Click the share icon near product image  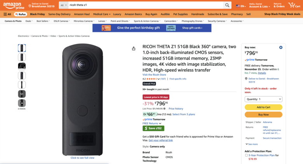pos(134,49)
